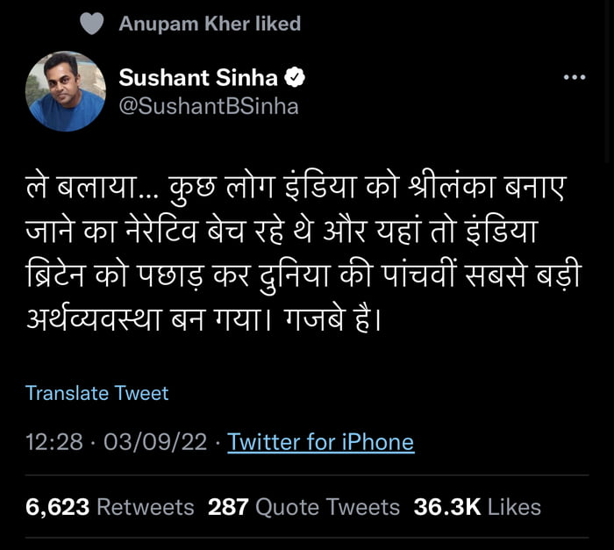The image size is (614, 550).
Task: View the 6,623 Retweets list
Action: [110, 506]
